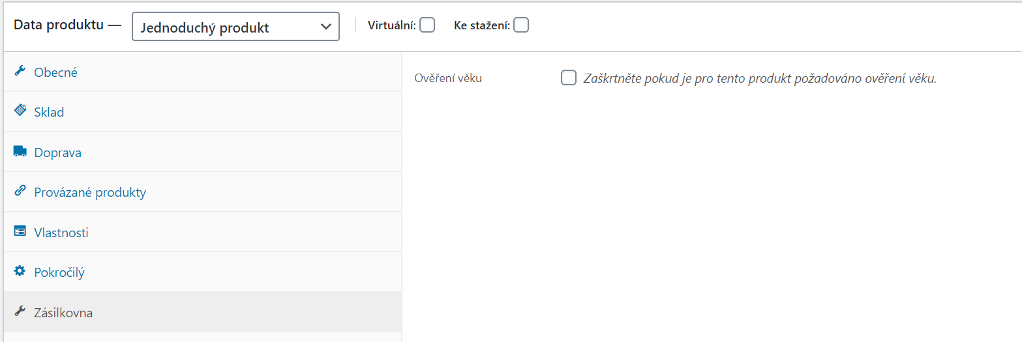Select the Provázané produkty tab
The width and height of the screenshot is (1022, 342).
pos(90,193)
